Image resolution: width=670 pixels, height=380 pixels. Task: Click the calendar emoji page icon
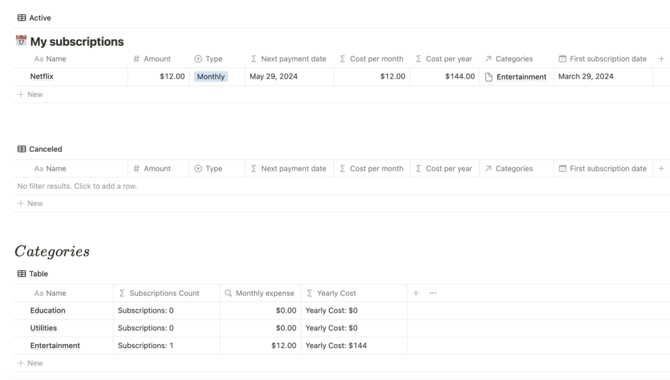(x=21, y=41)
